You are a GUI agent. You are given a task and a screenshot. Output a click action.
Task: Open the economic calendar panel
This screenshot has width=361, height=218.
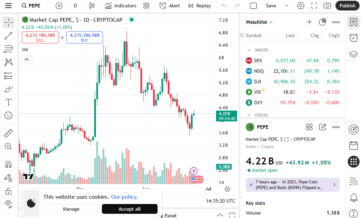tap(353, 146)
